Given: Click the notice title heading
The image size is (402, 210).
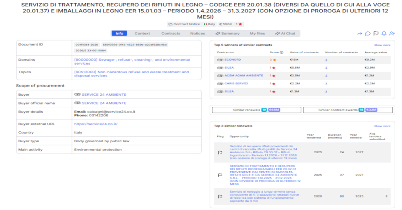Looking at the screenshot, I should tap(205, 11).
